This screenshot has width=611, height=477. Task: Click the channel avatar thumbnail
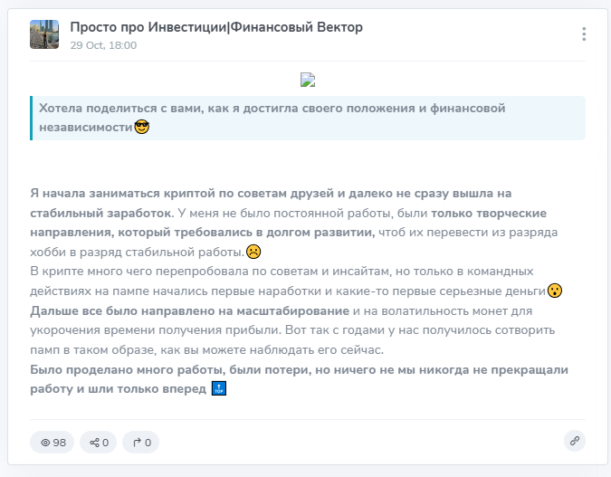pyautogui.click(x=44, y=34)
